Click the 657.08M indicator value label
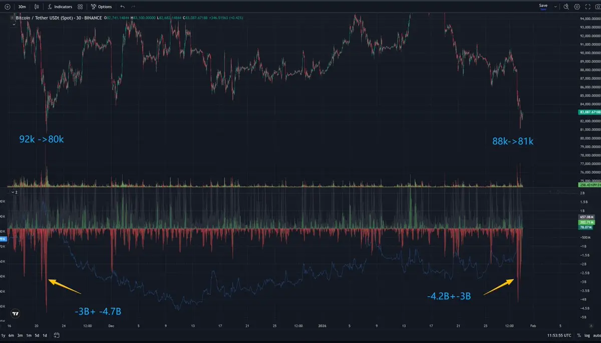 coord(586,217)
